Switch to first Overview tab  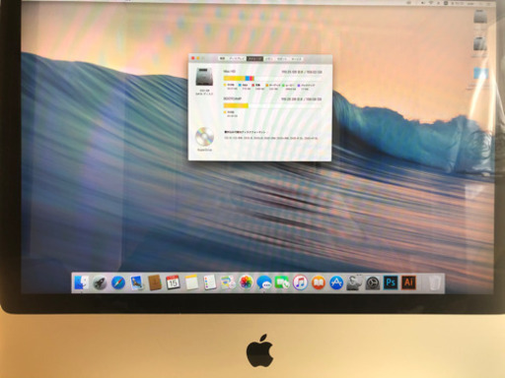click(x=223, y=58)
